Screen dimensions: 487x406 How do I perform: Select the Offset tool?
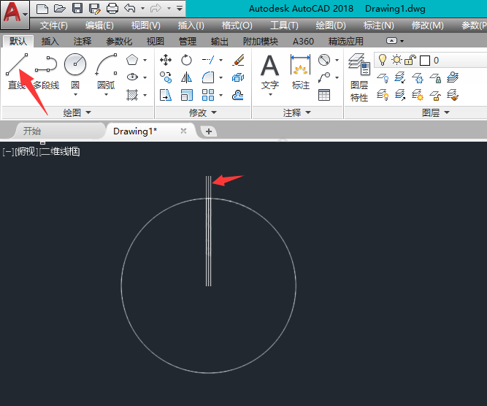(x=238, y=95)
